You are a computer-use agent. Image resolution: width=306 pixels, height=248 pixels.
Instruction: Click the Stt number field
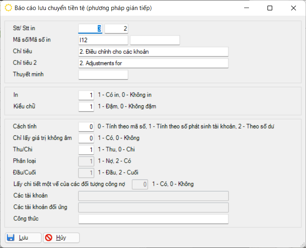coord(90,28)
